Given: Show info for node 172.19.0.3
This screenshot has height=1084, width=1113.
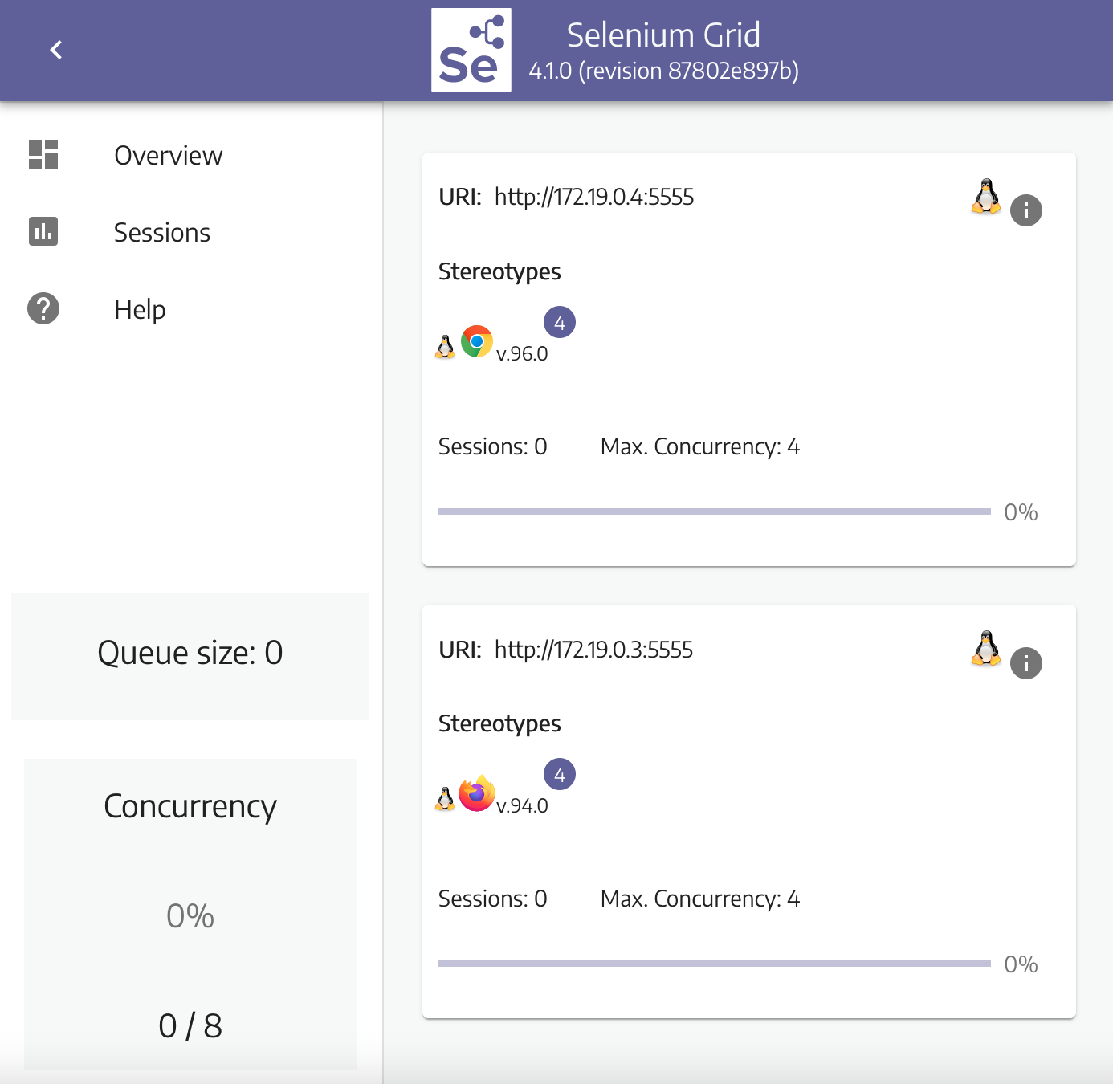Looking at the screenshot, I should pyautogui.click(x=1025, y=663).
